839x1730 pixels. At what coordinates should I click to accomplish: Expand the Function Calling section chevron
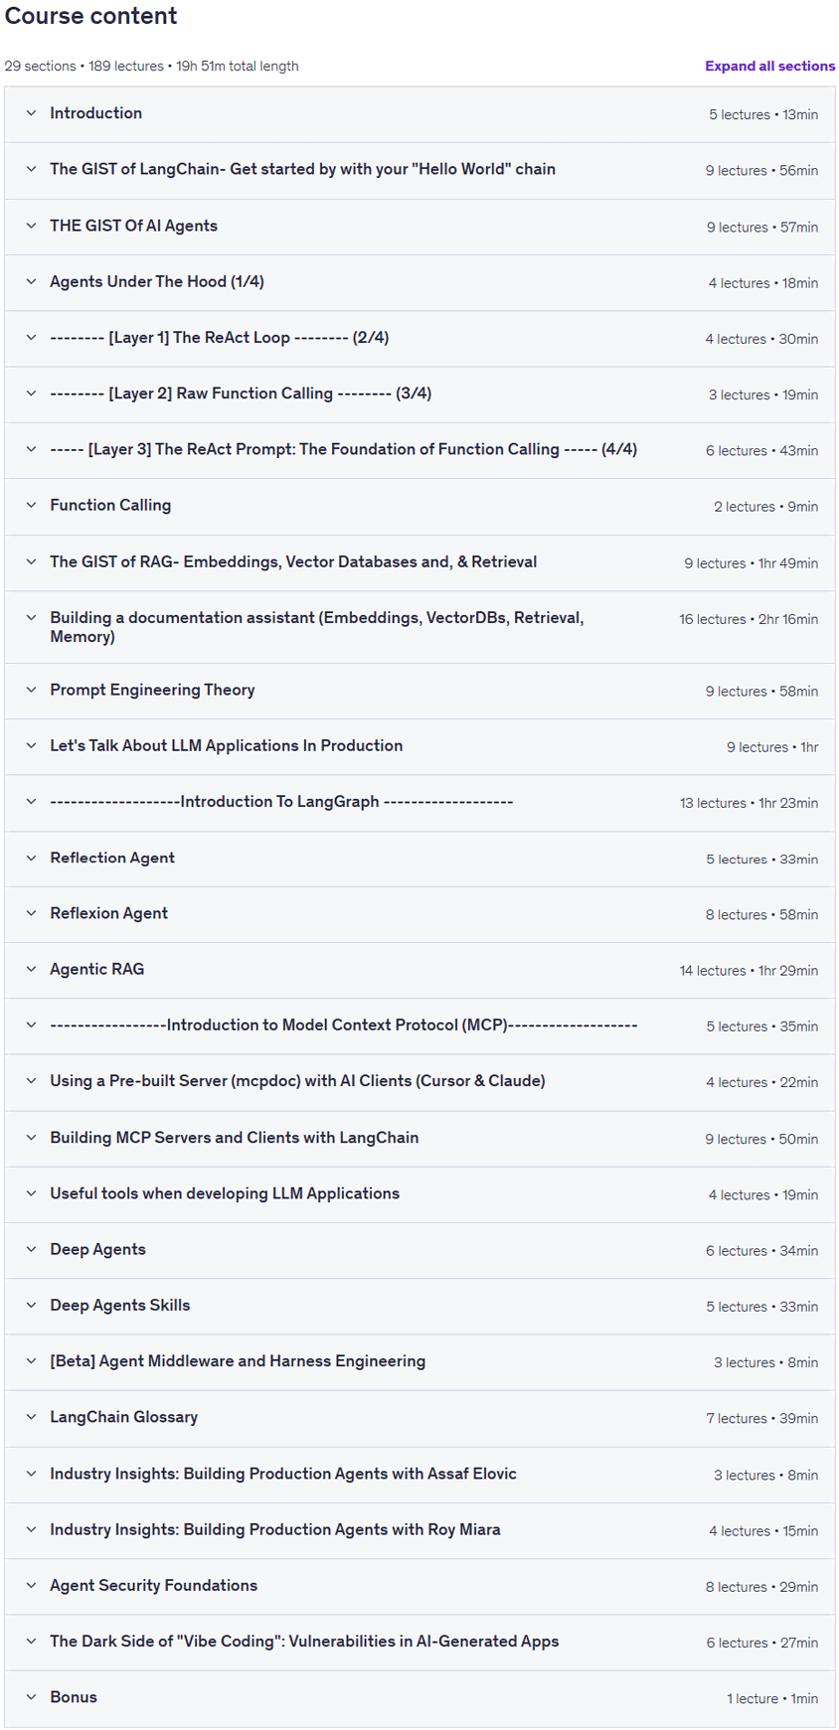[x=31, y=505]
